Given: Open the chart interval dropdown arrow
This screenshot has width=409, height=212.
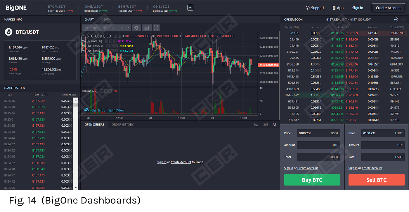Looking at the screenshot, I should pyautogui.click(x=129, y=28).
